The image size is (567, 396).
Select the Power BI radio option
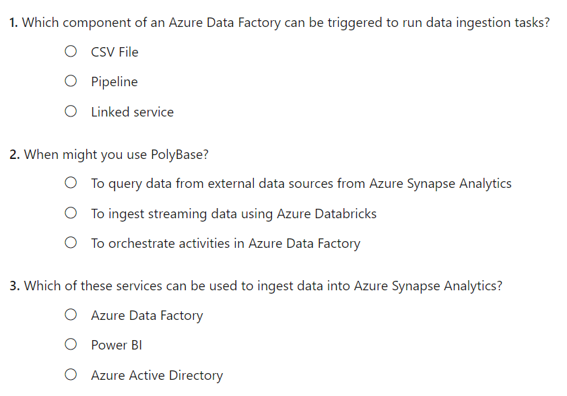71,344
